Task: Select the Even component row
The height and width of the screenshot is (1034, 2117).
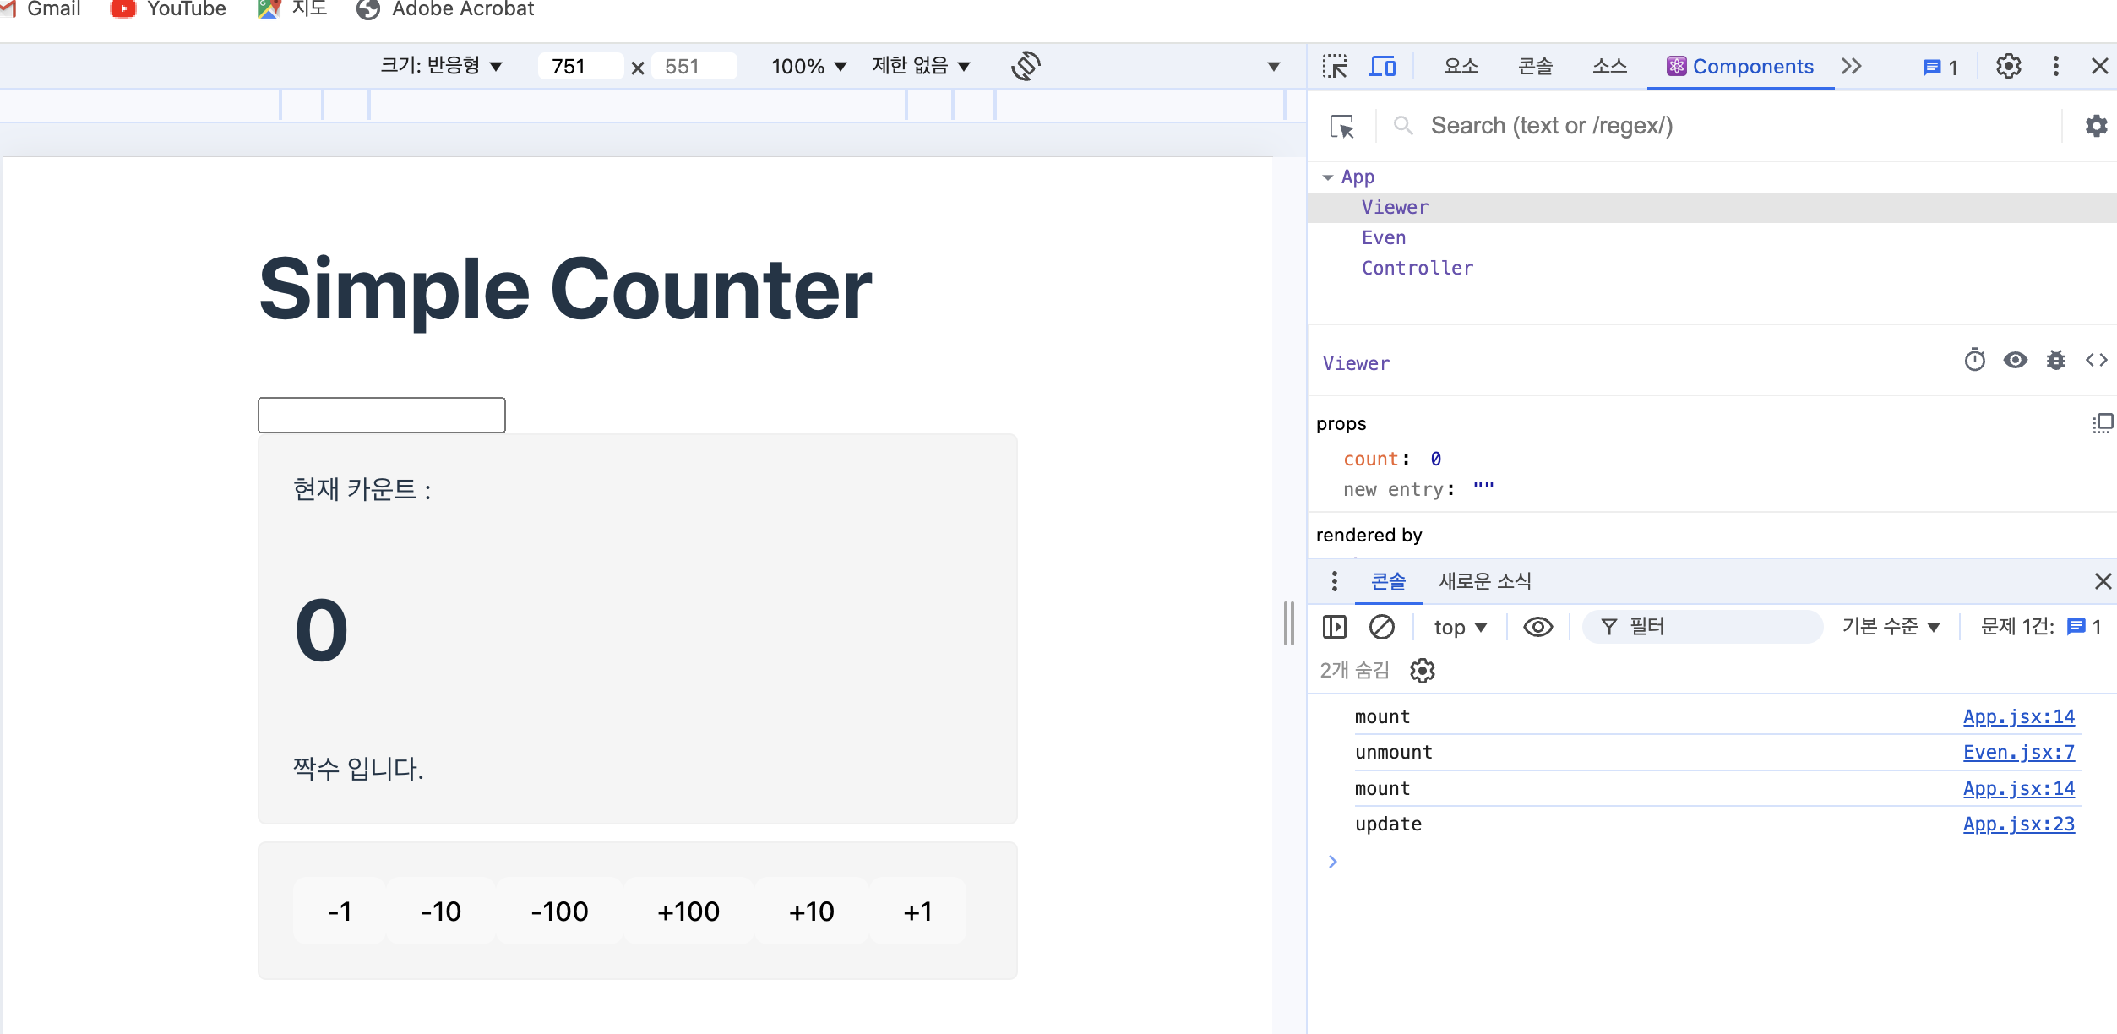Action: 1712,238
